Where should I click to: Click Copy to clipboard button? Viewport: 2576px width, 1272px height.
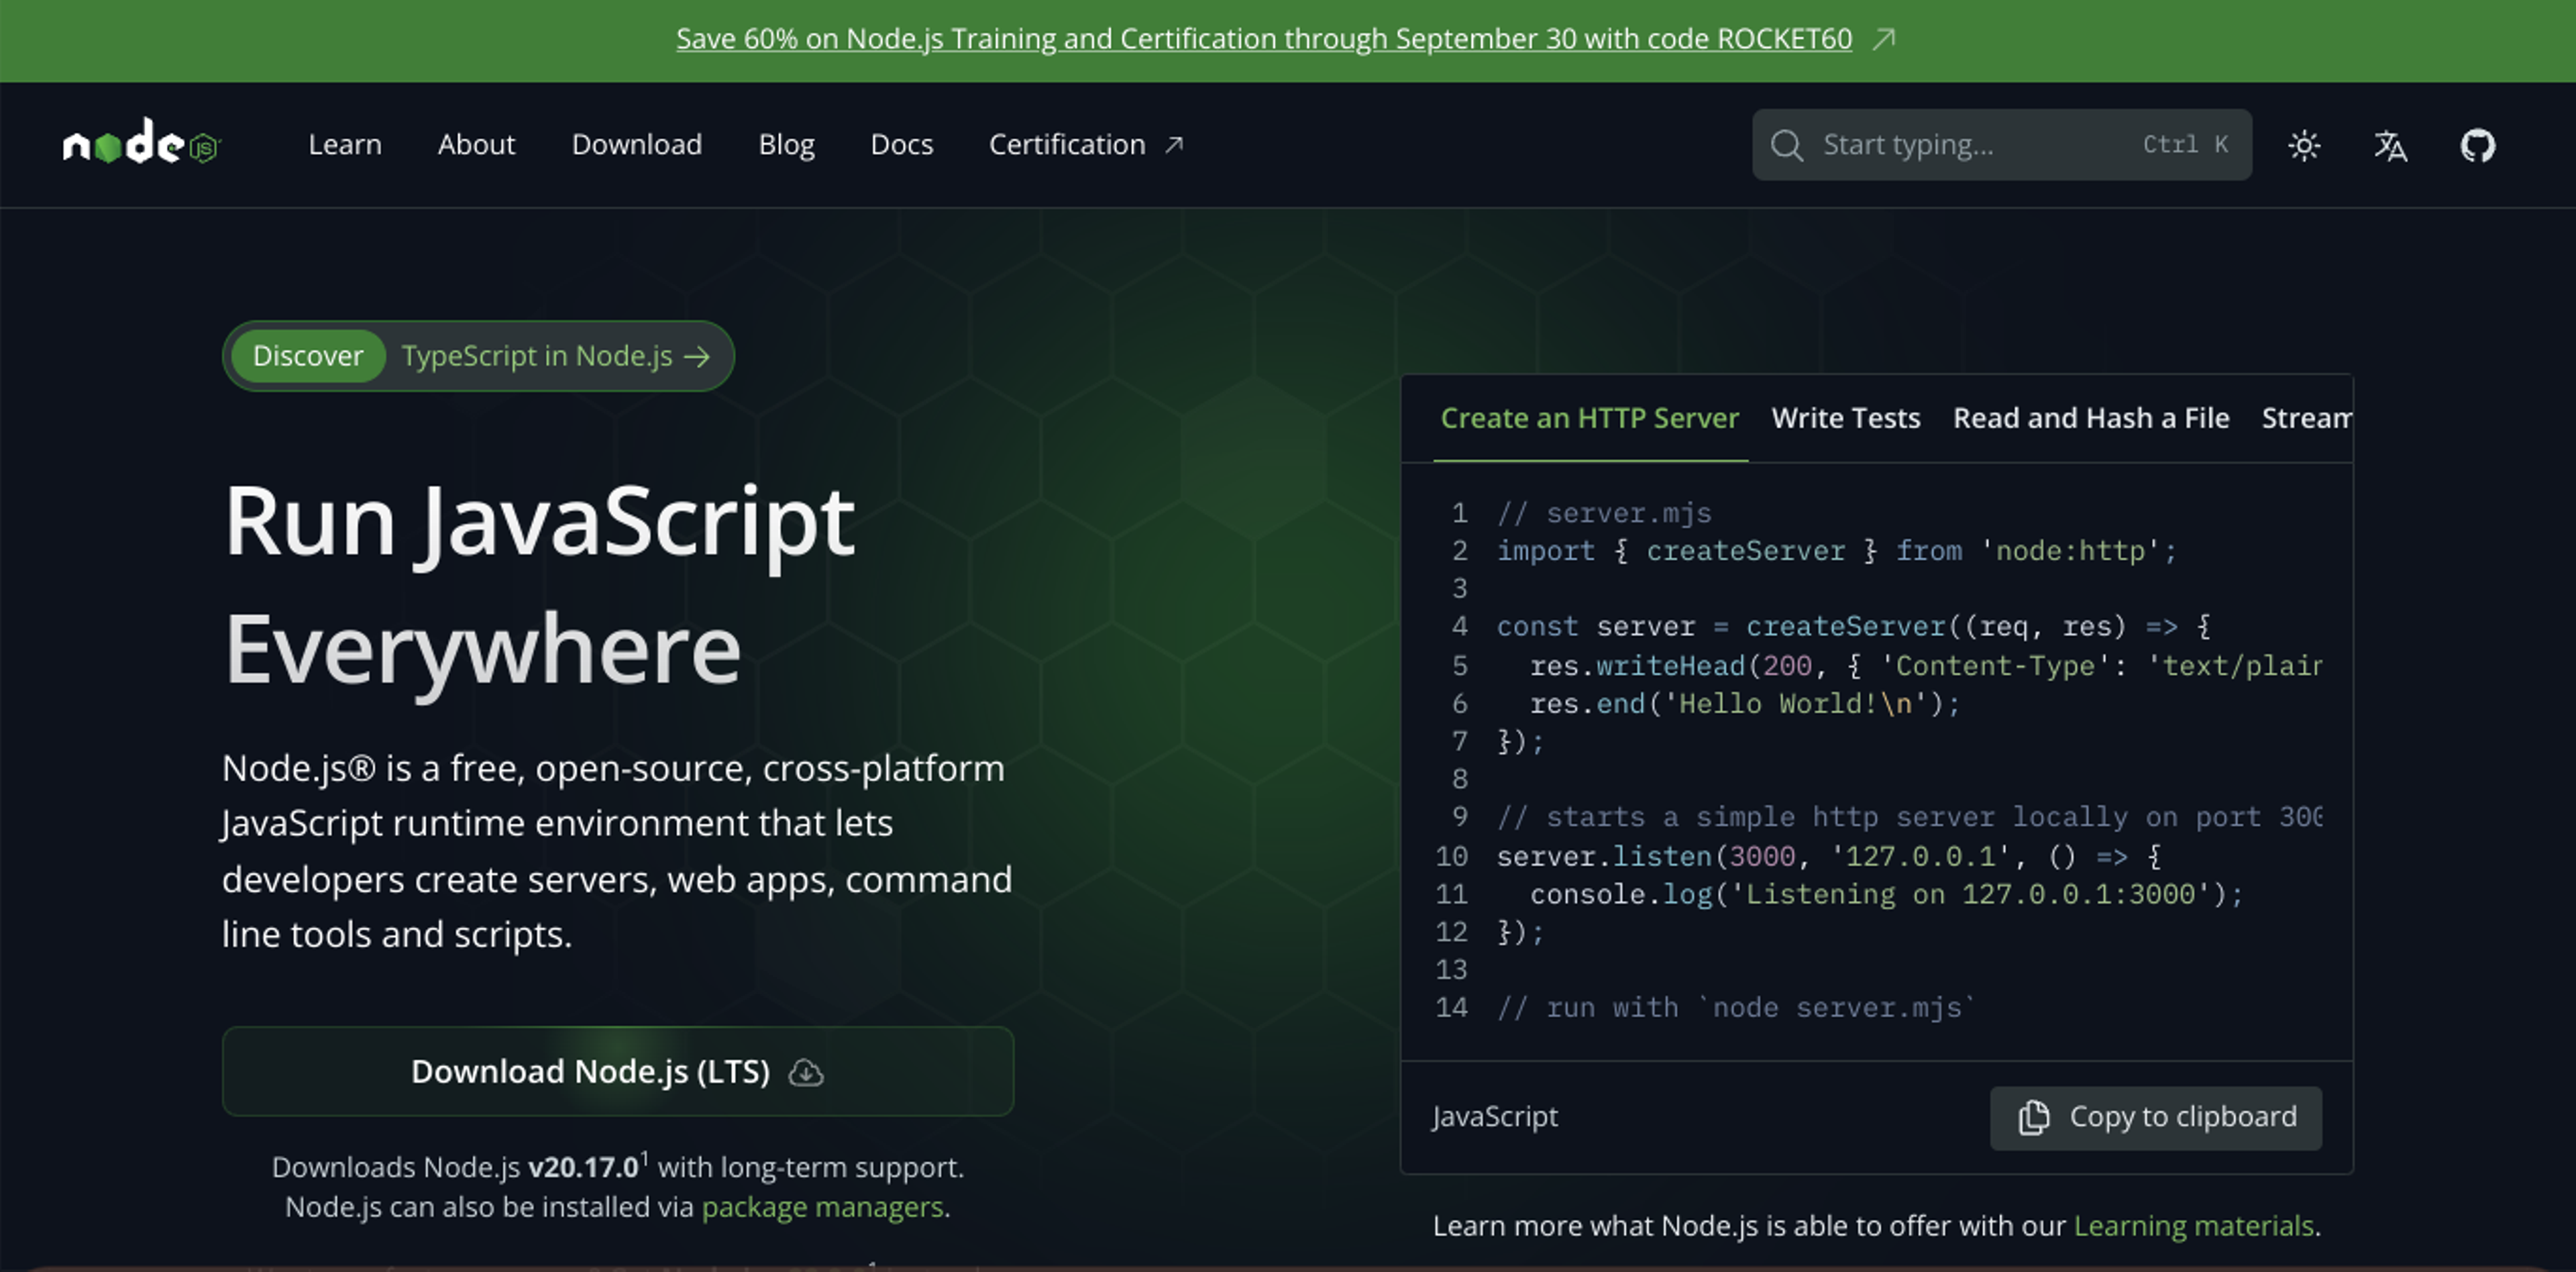(2155, 1117)
